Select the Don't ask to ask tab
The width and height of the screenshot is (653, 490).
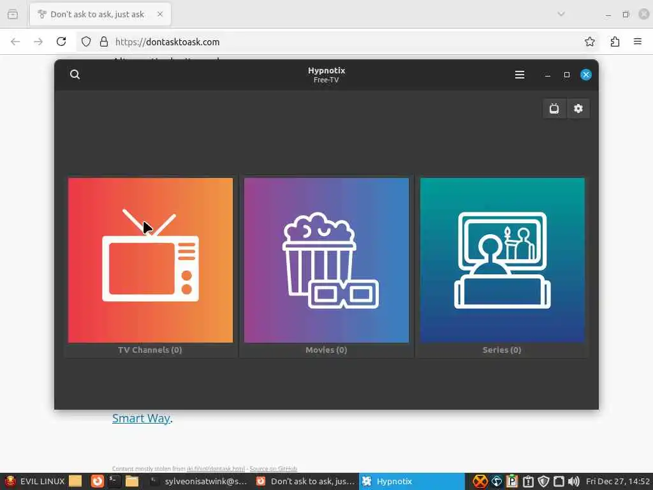click(x=100, y=14)
